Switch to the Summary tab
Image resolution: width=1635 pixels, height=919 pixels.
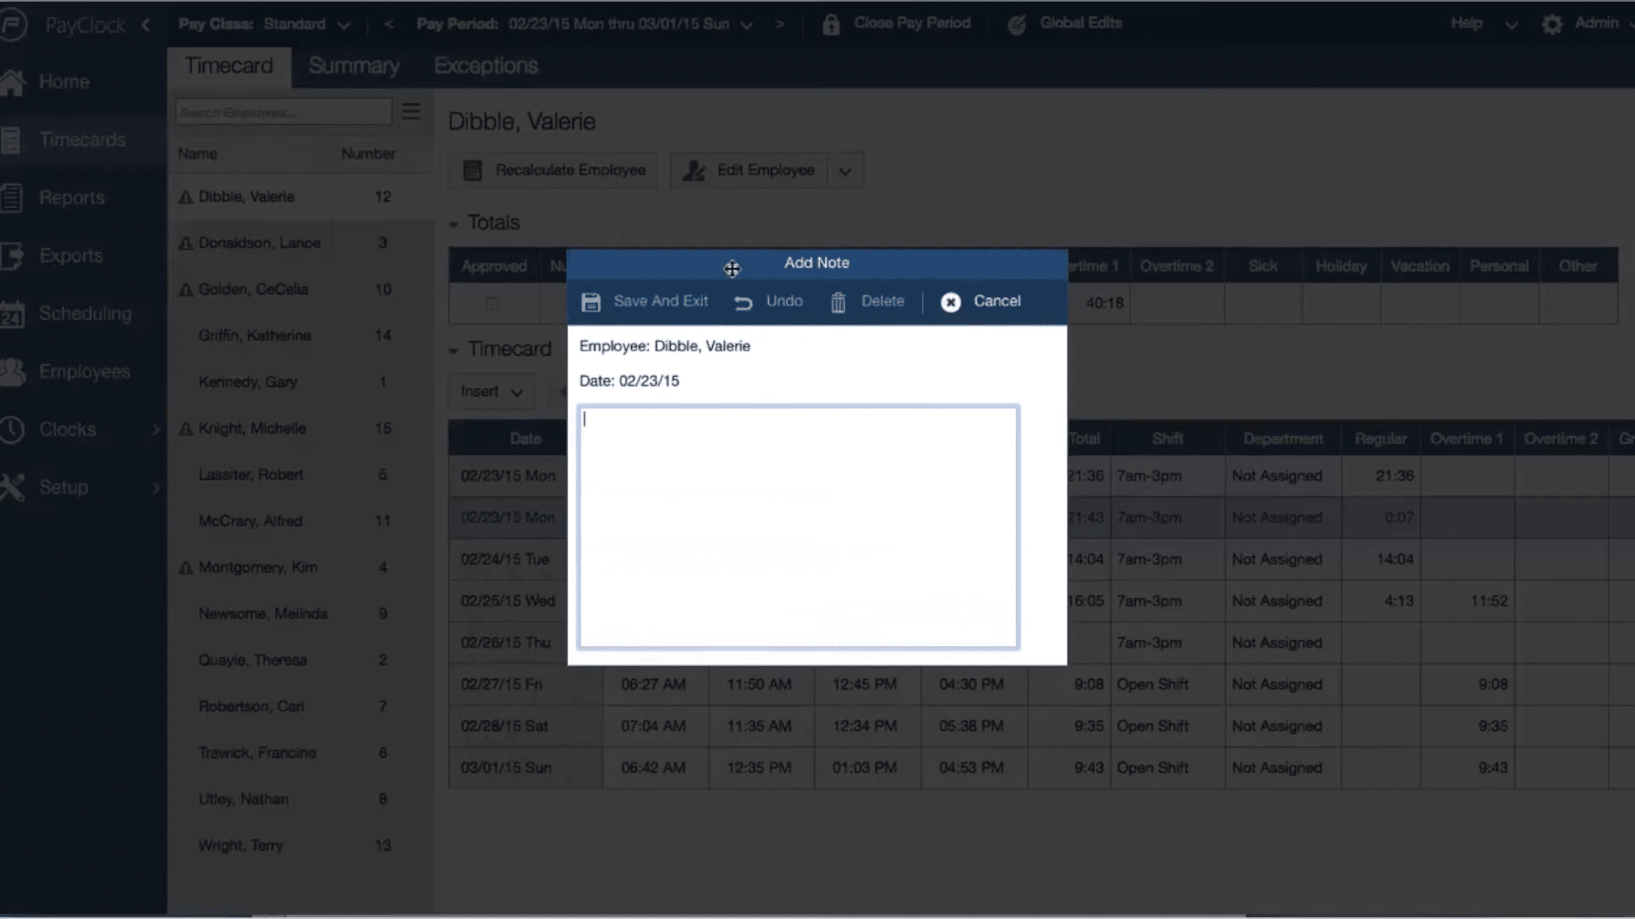click(x=354, y=66)
